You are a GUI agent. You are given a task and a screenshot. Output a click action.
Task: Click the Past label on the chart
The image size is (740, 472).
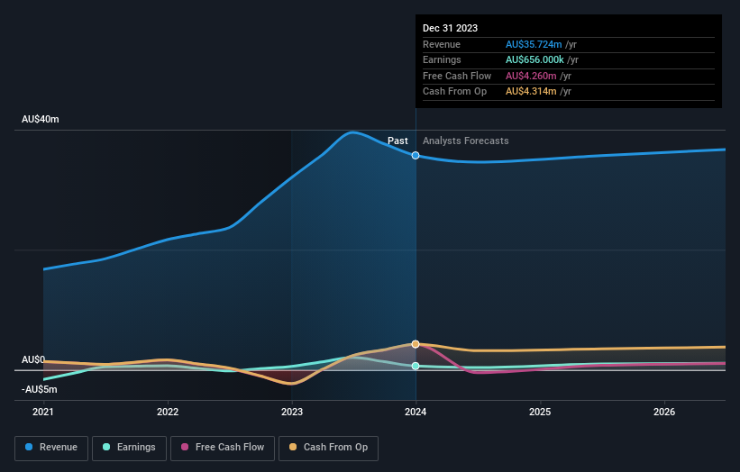397,141
